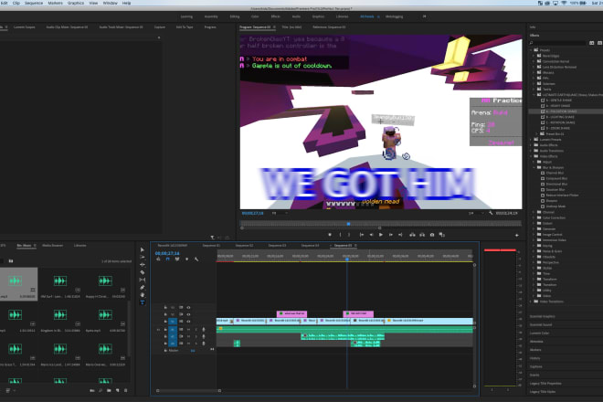Click the Extract button in Program Monitor
603x402 pixels.
click(x=422, y=235)
